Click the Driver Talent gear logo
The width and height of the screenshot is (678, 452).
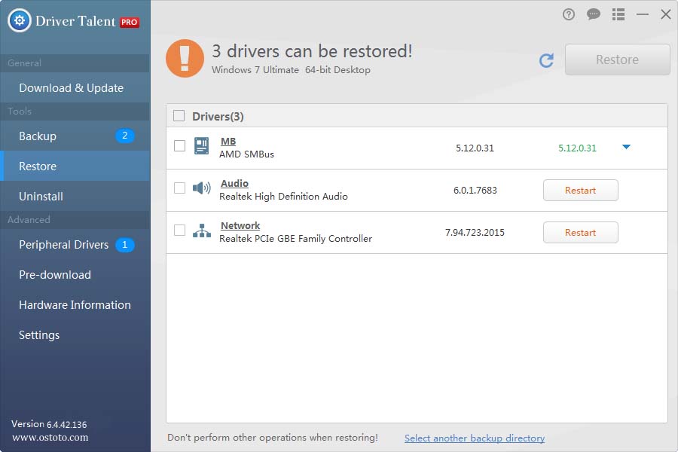tap(20, 20)
